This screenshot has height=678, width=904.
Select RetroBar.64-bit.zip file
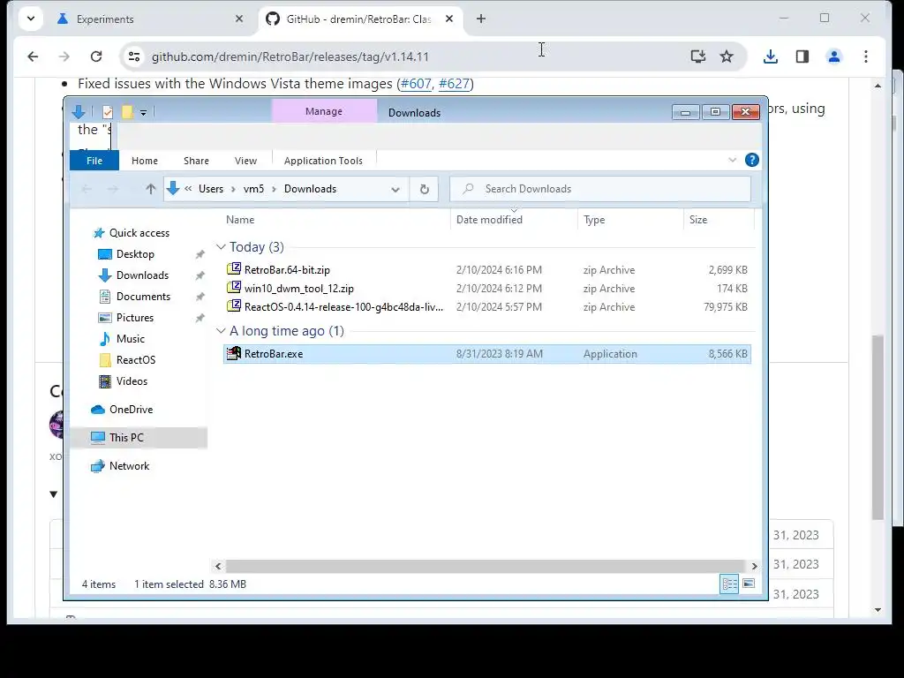[x=287, y=270]
